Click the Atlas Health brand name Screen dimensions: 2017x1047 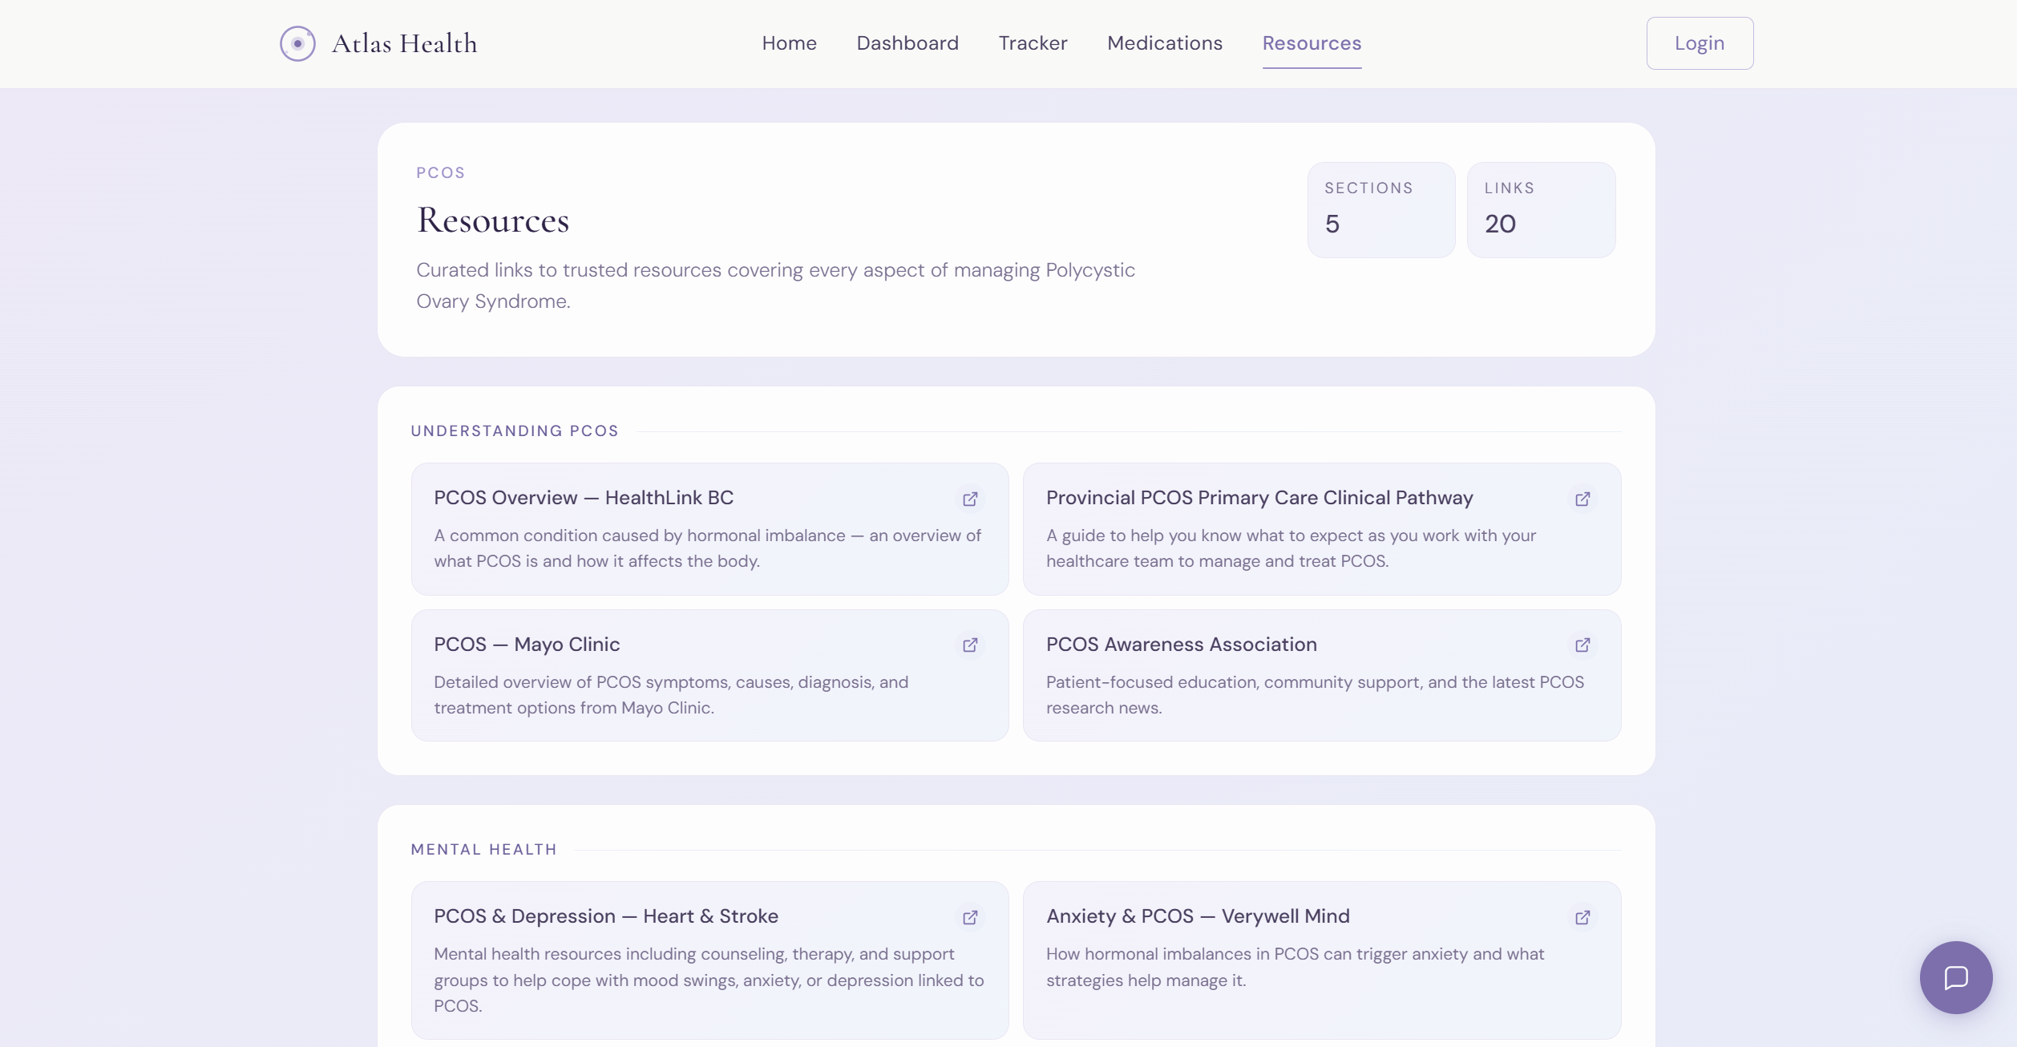coord(404,43)
